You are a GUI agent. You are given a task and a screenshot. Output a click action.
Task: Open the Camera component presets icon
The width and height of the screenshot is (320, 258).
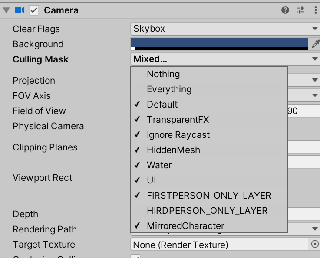(300, 10)
